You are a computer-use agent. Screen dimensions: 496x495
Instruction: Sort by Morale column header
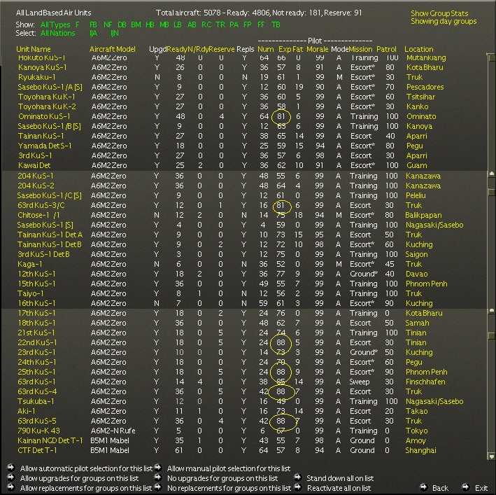click(318, 50)
